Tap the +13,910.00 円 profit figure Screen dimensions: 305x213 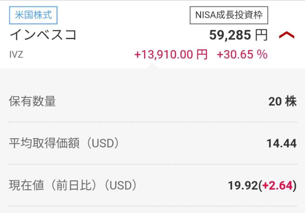point(171,54)
